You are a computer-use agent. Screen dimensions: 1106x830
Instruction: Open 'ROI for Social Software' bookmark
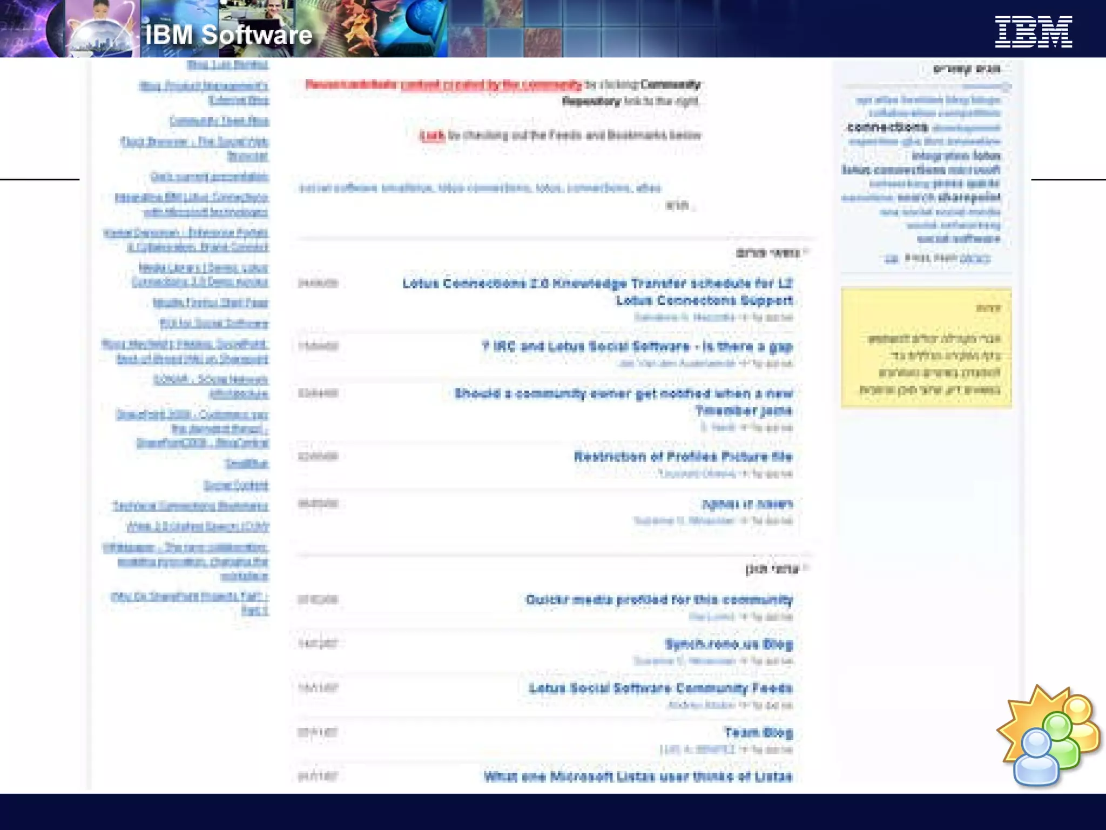[214, 324]
